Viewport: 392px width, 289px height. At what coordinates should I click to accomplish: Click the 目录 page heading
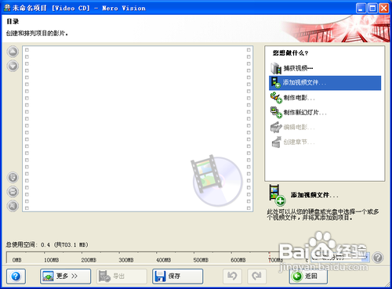pyautogui.click(x=13, y=21)
